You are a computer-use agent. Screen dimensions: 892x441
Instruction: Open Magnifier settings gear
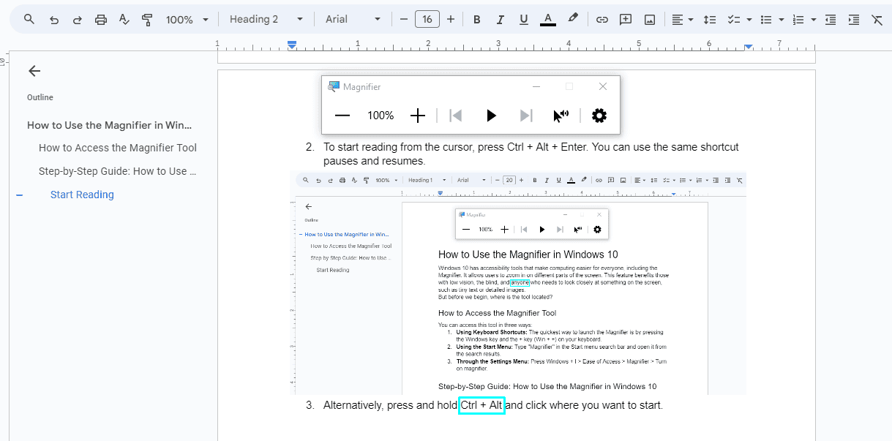pos(599,116)
